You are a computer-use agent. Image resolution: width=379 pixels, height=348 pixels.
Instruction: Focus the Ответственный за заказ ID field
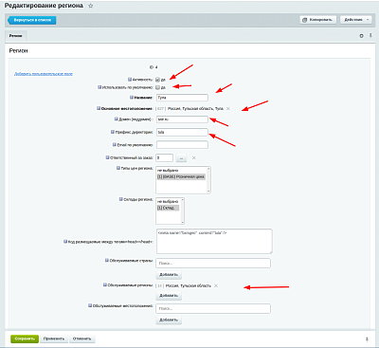[x=165, y=157]
